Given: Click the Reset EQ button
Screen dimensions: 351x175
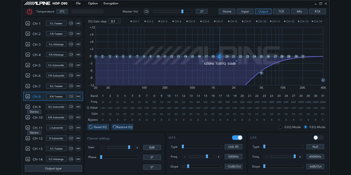Looking at the screenshot, I should click(98, 127).
